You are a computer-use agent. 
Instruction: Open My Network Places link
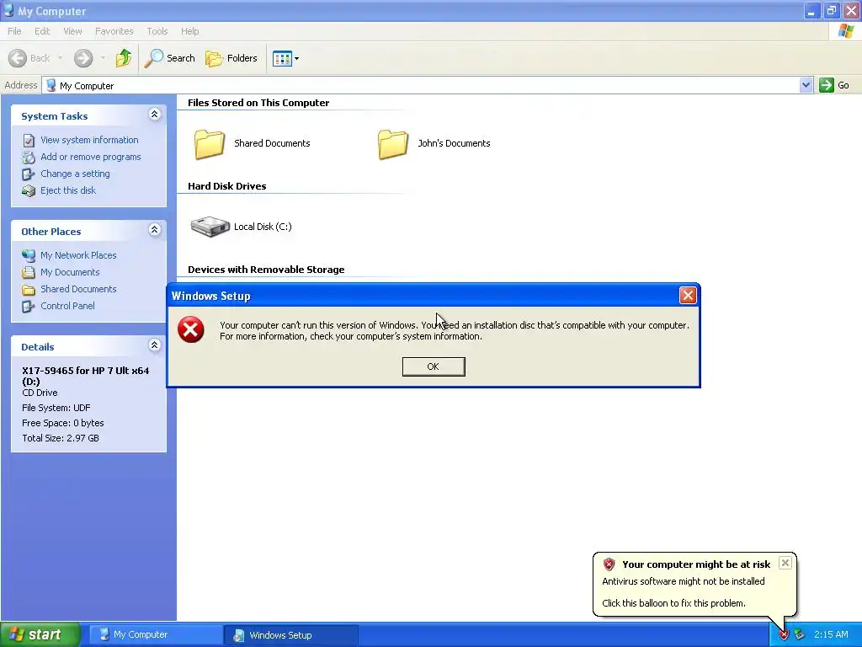point(78,255)
